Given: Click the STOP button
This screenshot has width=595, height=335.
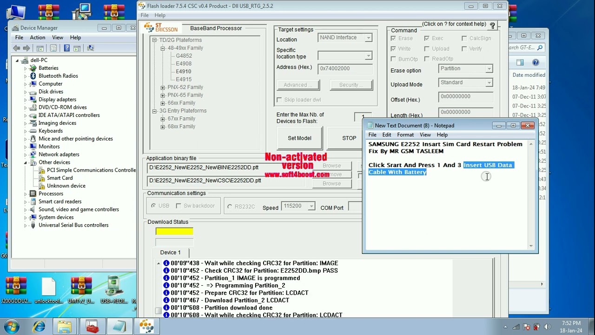Looking at the screenshot, I should (349, 138).
